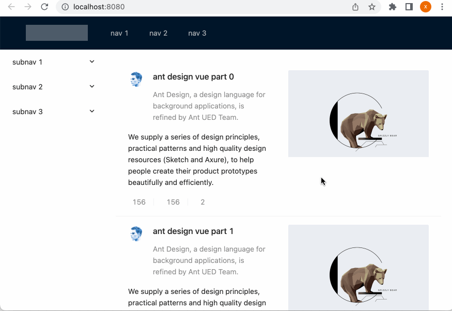Click the avatar for ant design vue part 0

(x=136, y=79)
